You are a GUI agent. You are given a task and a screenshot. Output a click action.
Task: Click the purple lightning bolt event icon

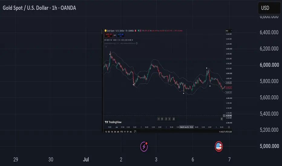144,146
